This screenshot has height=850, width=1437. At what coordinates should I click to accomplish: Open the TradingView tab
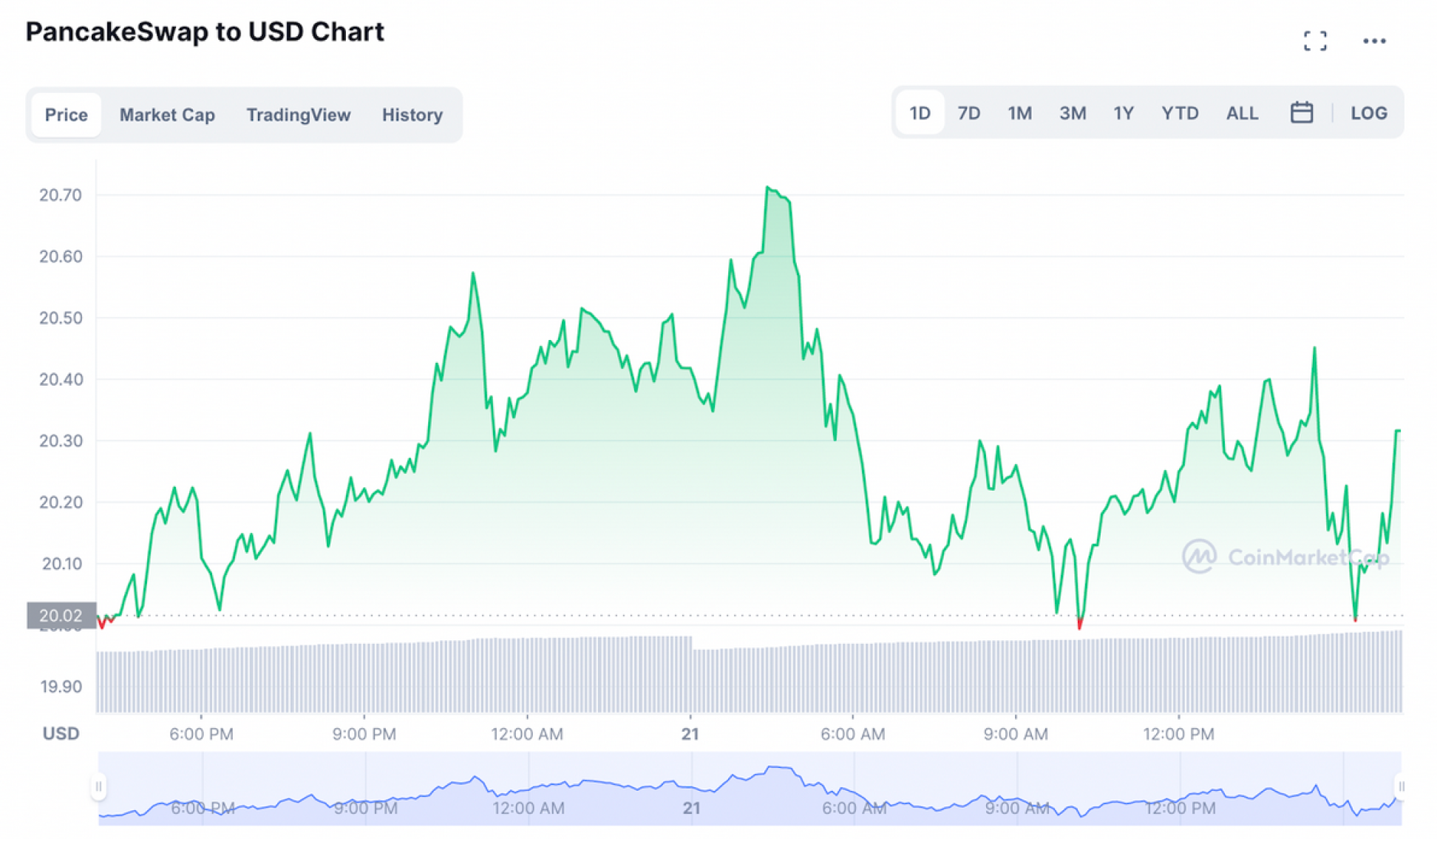(x=298, y=115)
